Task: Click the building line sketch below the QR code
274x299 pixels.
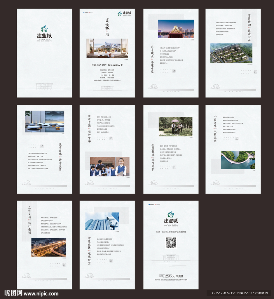Action: (171, 258)
